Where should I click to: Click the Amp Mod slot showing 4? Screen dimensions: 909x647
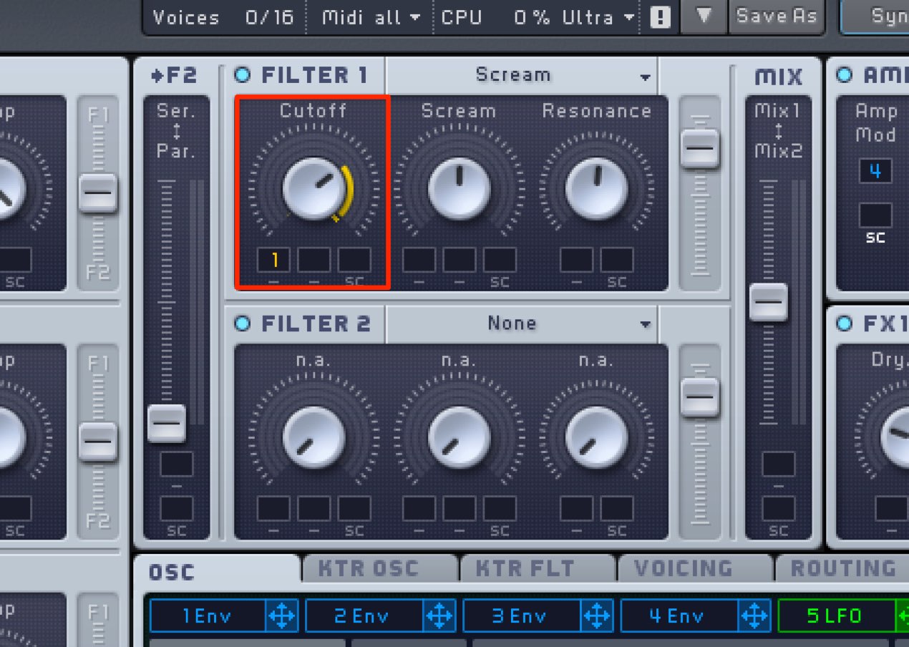pos(875,172)
